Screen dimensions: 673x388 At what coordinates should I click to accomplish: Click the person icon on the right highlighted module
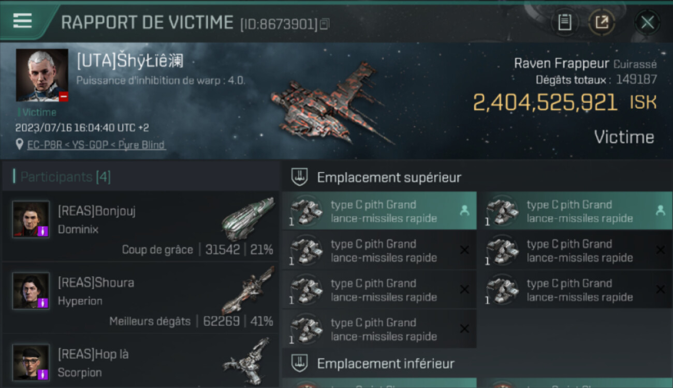[660, 211]
